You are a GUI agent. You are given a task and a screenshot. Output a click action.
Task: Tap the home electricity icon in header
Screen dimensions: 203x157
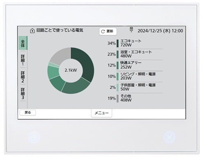pyautogui.click(x=32, y=31)
